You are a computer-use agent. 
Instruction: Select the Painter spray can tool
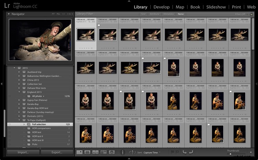(x=122, y=152)
